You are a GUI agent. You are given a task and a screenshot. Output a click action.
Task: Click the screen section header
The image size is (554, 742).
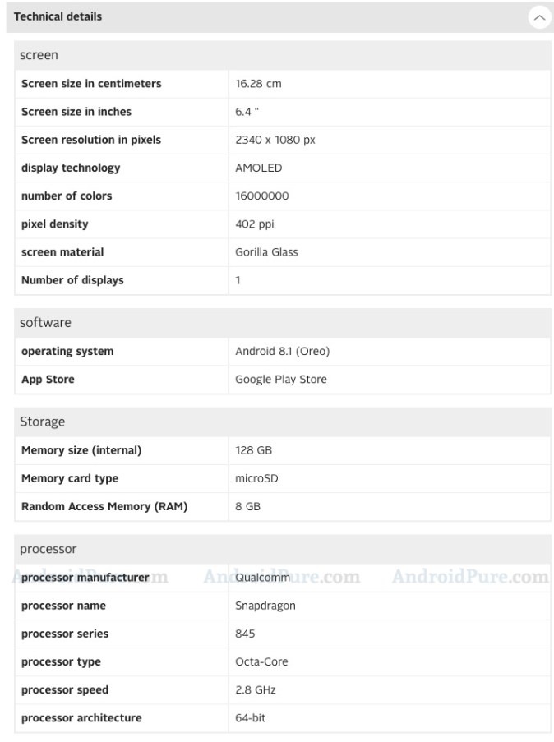39,55
